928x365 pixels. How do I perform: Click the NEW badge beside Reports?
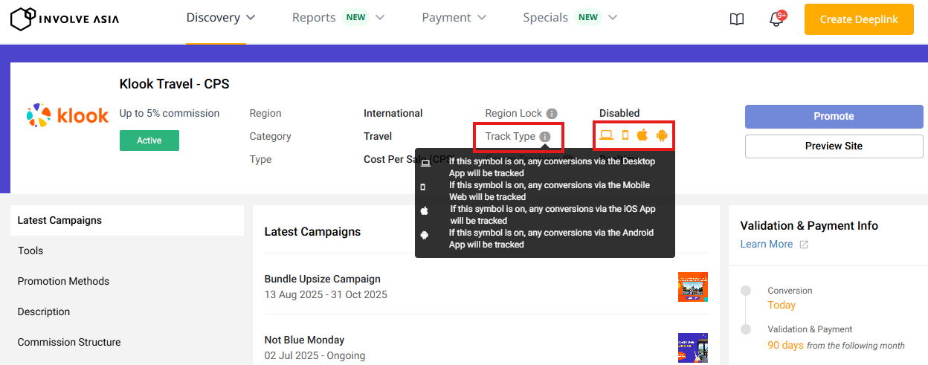356,17
